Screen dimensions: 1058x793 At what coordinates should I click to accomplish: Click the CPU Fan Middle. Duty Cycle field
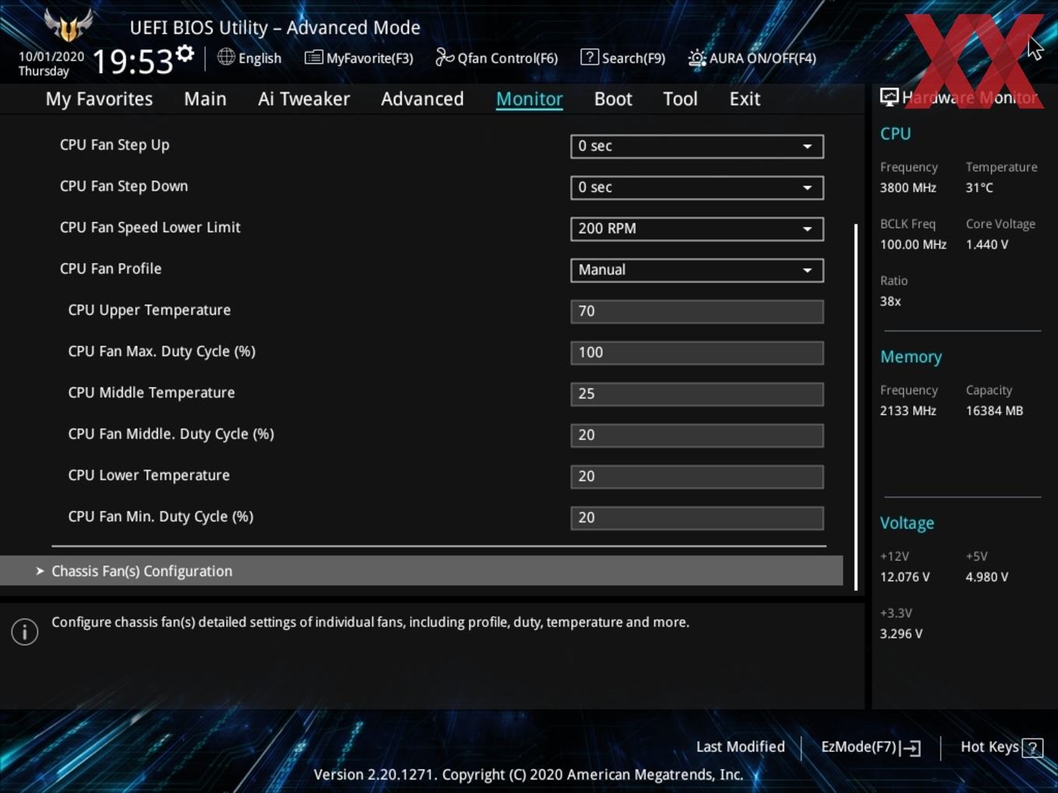(697, 435)
